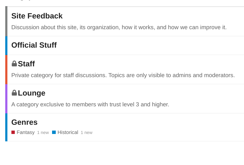The image size is (244, 165).
Task: Open the Official Stuff category
Action: (x=34, y=45)
